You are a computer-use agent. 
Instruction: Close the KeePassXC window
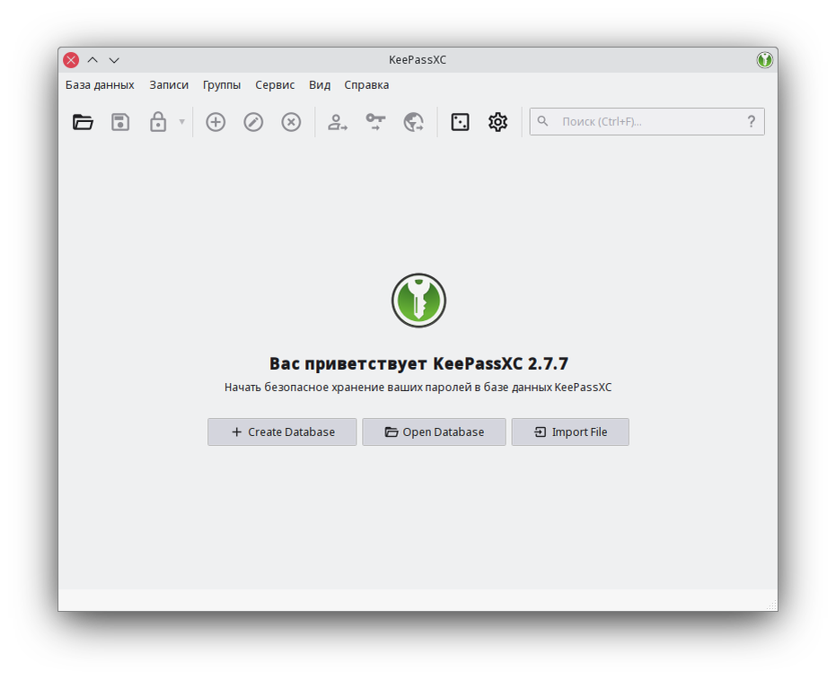[71, 59]
